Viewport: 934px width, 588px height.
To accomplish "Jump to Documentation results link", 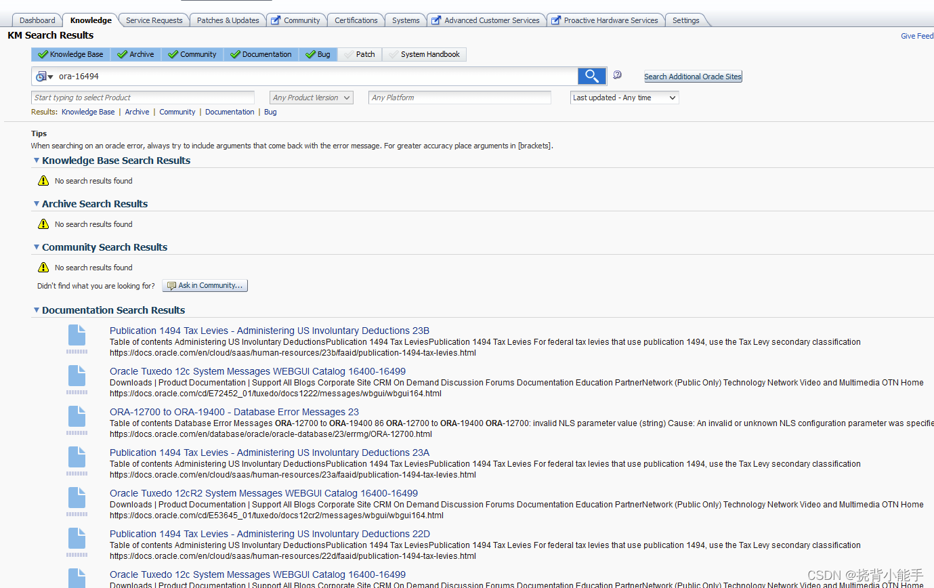I will pos(230,112).
